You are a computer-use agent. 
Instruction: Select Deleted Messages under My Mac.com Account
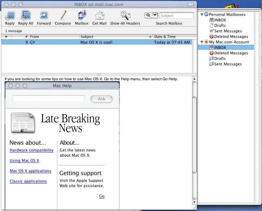coord(229,53)
